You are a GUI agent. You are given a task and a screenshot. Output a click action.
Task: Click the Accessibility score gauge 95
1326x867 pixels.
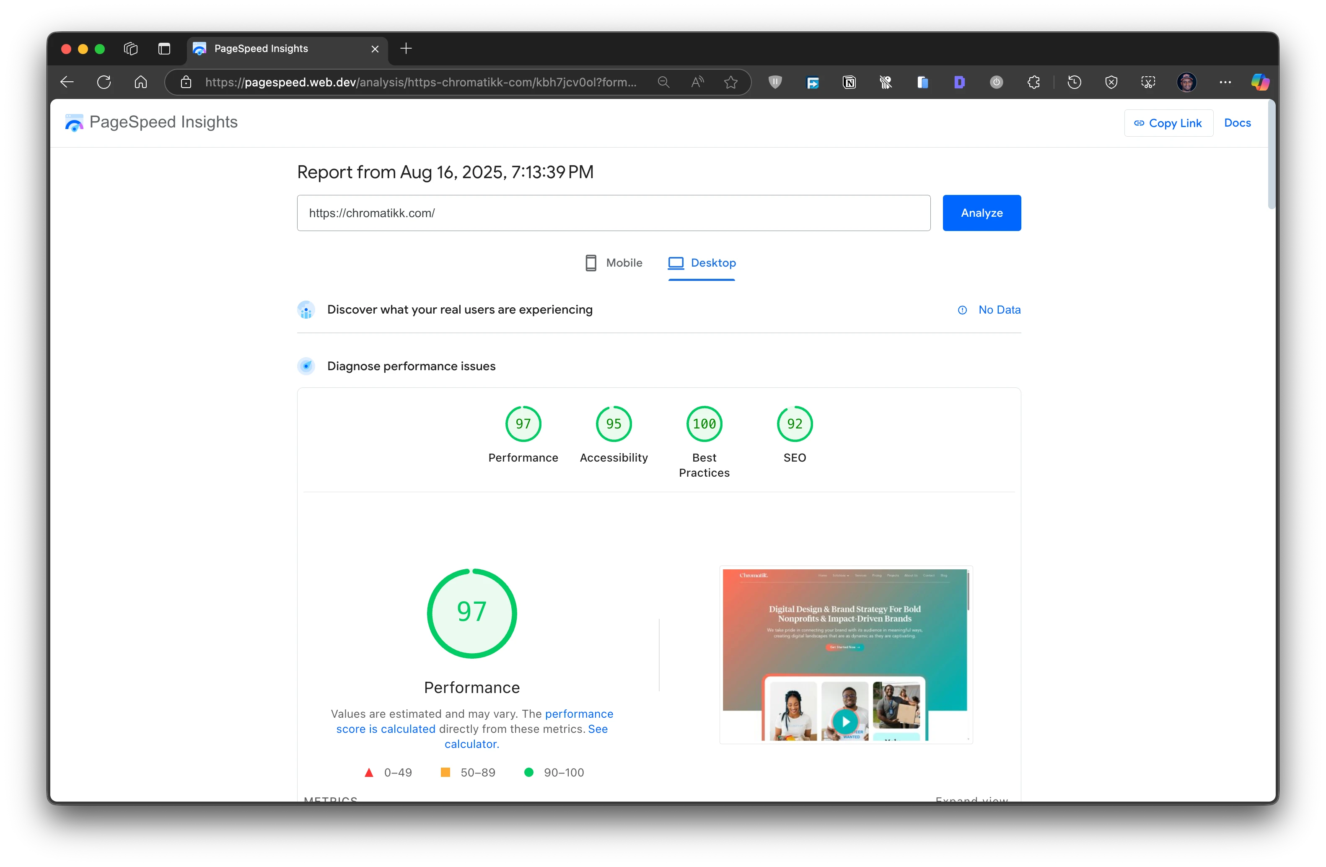click(x=614, y=424)
